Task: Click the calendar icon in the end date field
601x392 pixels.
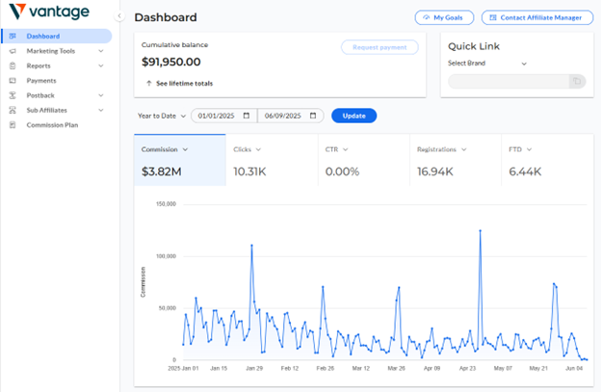Action: (x=314, y=116)
